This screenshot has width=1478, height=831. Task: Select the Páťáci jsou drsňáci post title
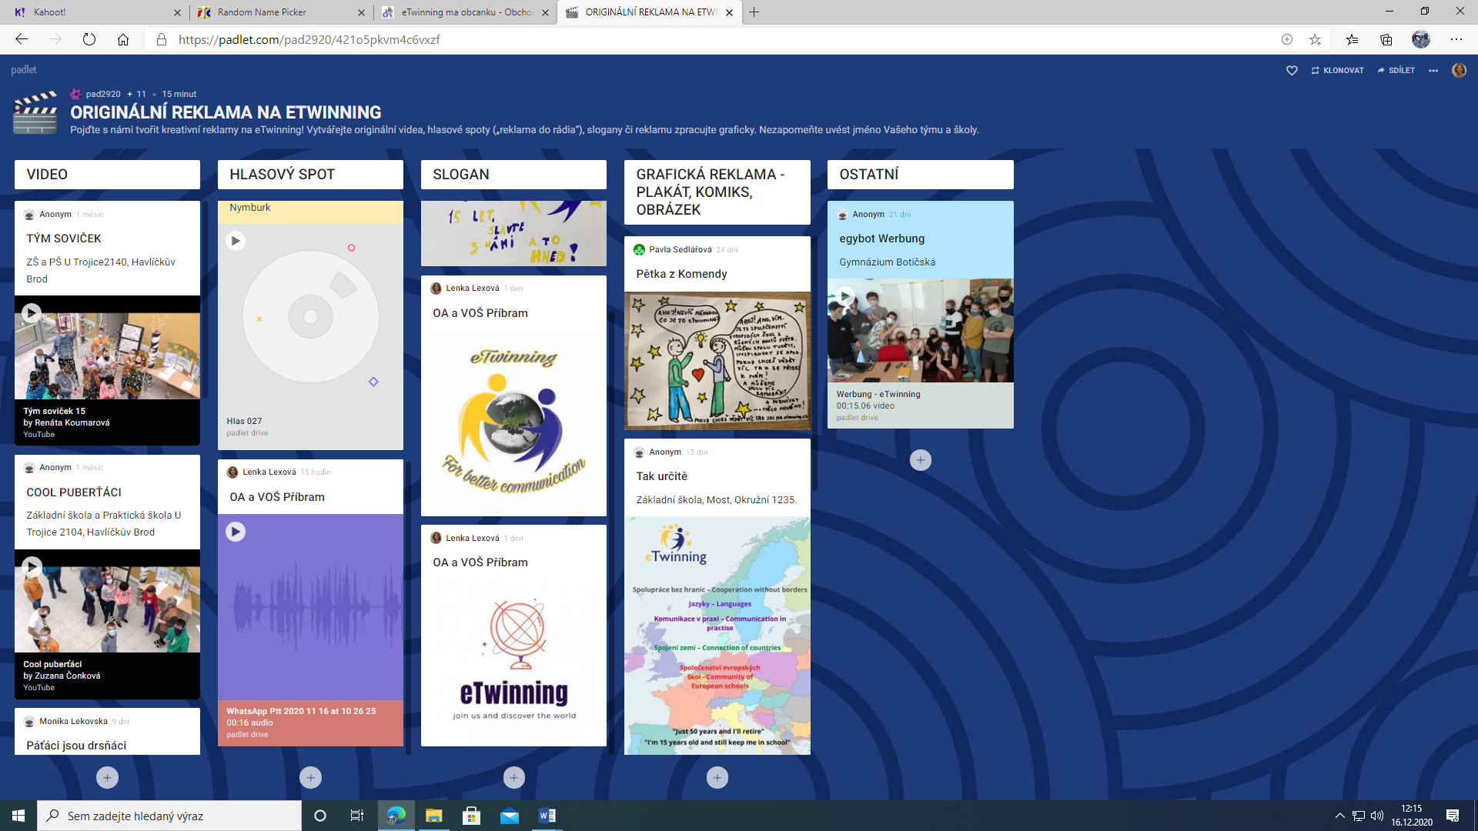tap(76, 746)
